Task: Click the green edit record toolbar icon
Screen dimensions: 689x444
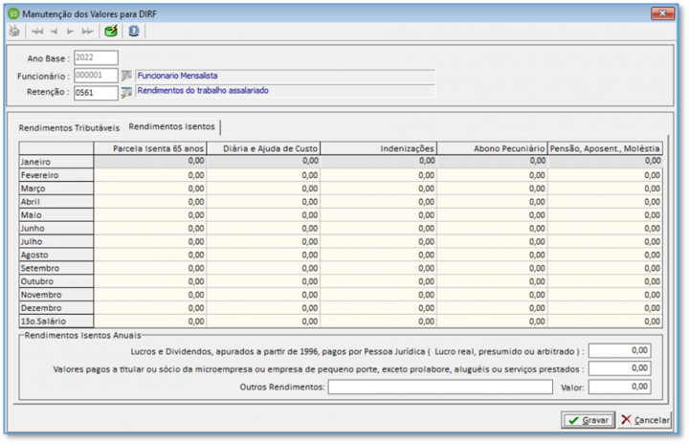Action: pos(111,31)
